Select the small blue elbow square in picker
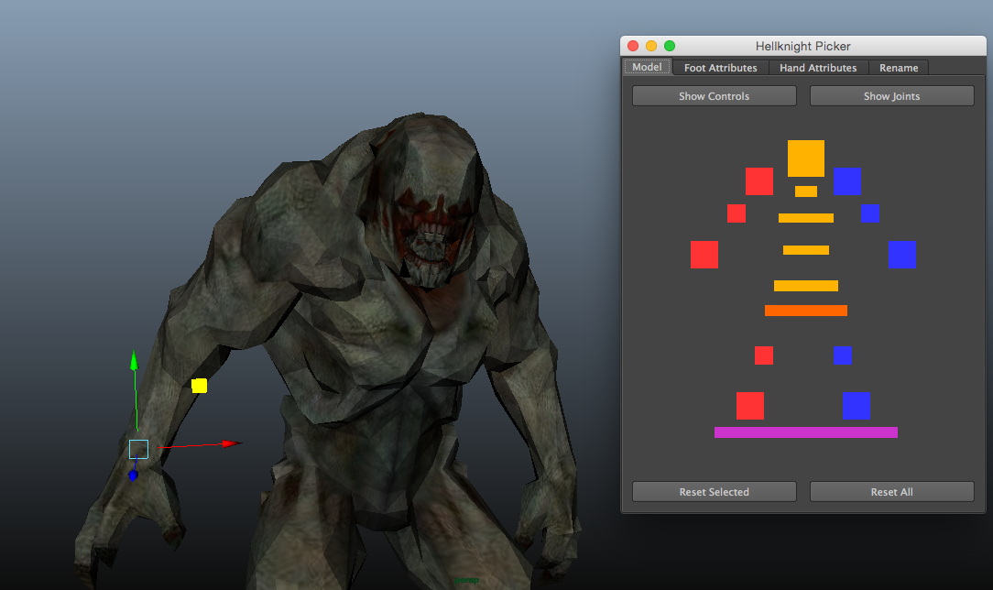The height and width of the screenshot is (590, 993). pyautogui.click(x=869, y=213)
